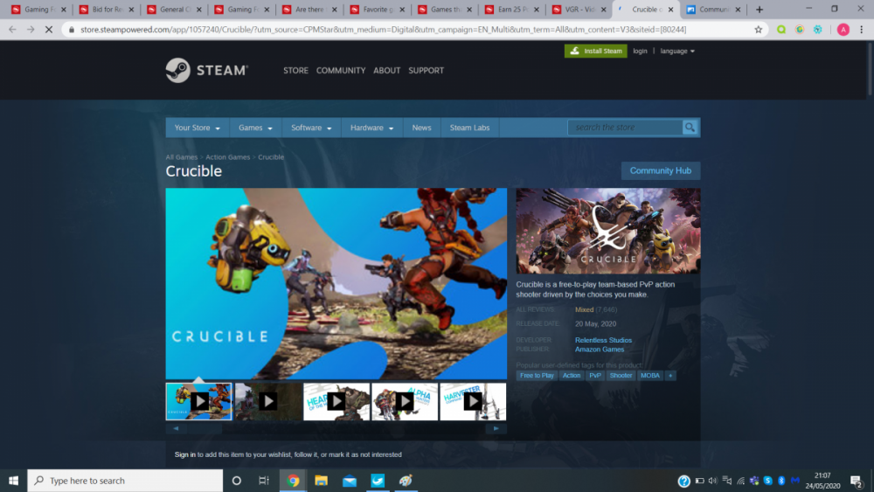Stop page loading in browser toolbar
The height and width of the screenshot is (492, 874).
click(48, 30)
